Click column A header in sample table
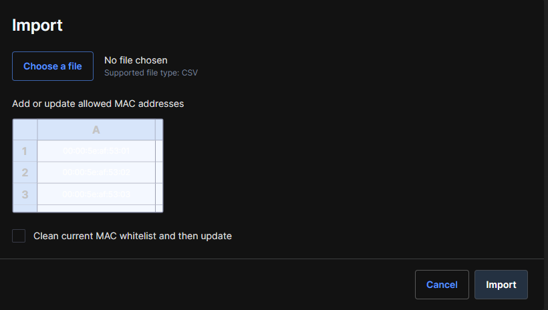Screen dimensions: 548x310 [96, 130]
